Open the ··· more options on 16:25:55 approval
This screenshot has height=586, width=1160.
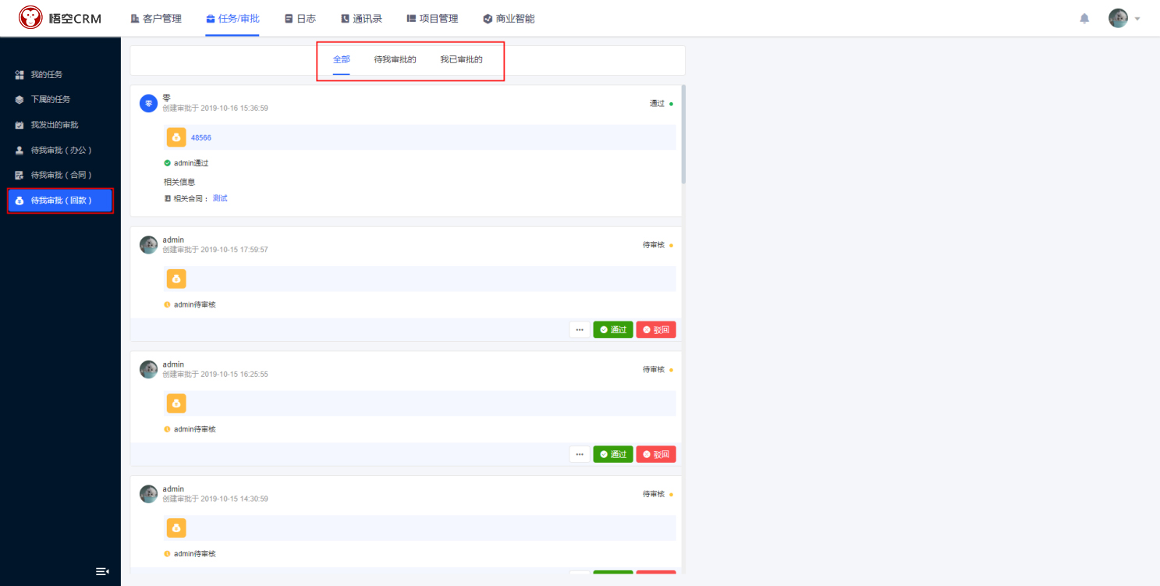(580, 454)
